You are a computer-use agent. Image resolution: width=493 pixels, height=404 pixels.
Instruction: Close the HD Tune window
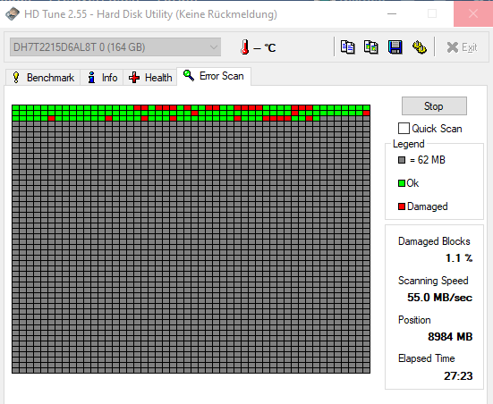(x=473, y=13)
